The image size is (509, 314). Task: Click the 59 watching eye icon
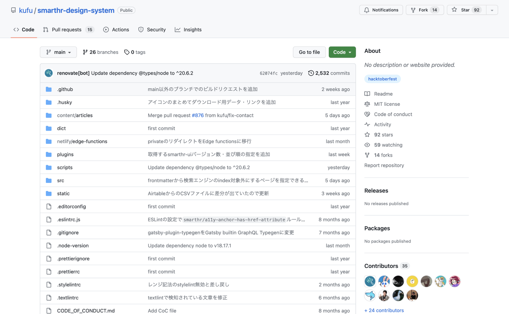click(367, 145)
